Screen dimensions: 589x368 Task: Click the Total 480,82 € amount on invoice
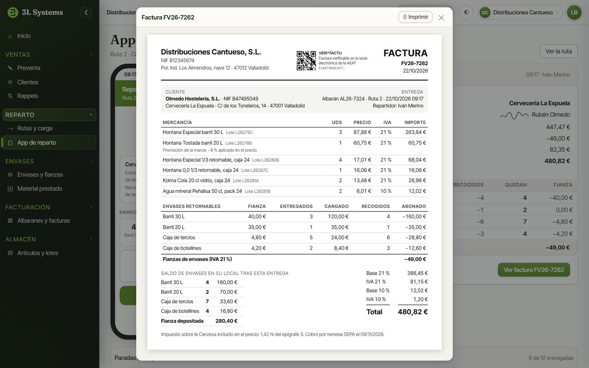(412, 312)
